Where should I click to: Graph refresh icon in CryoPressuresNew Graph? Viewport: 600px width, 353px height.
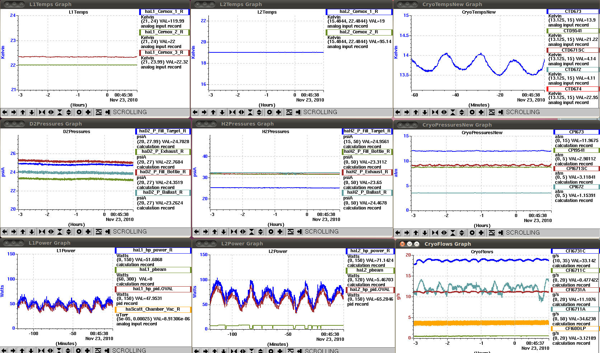pos(492,233)
